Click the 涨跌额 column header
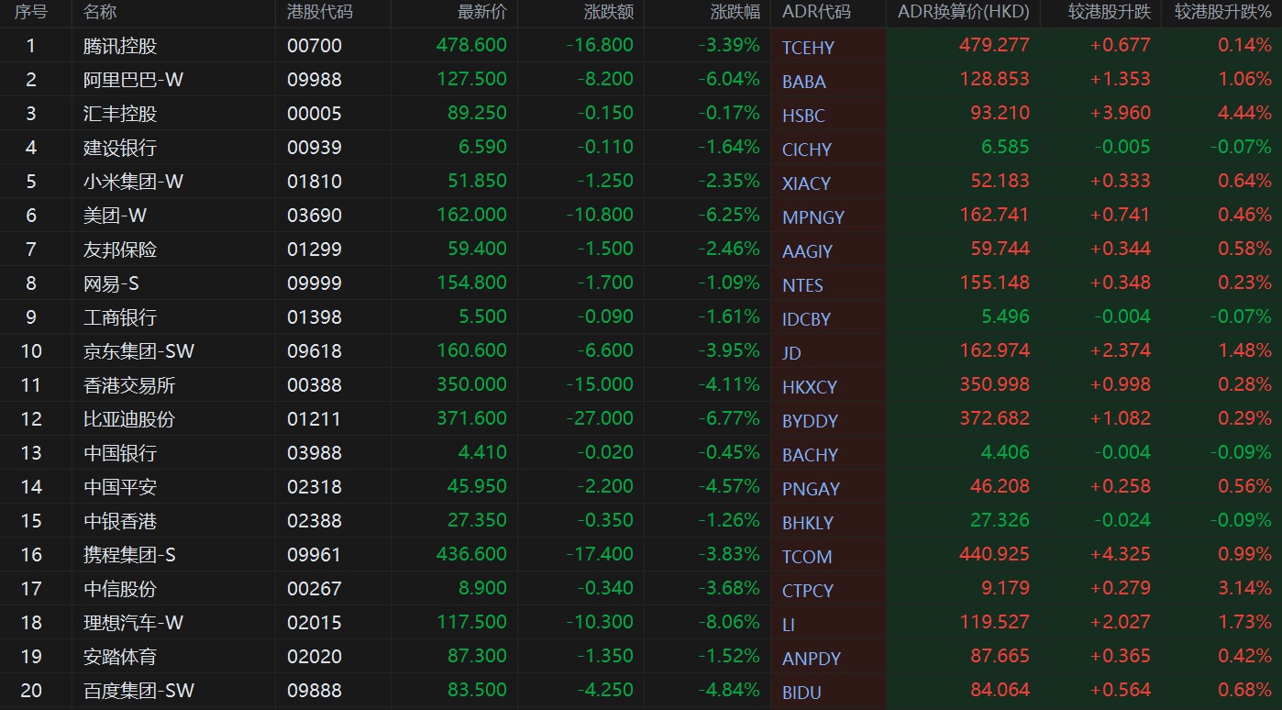Image resolution: width=1282 pixels, height=710 pixels. coord(608,12)
